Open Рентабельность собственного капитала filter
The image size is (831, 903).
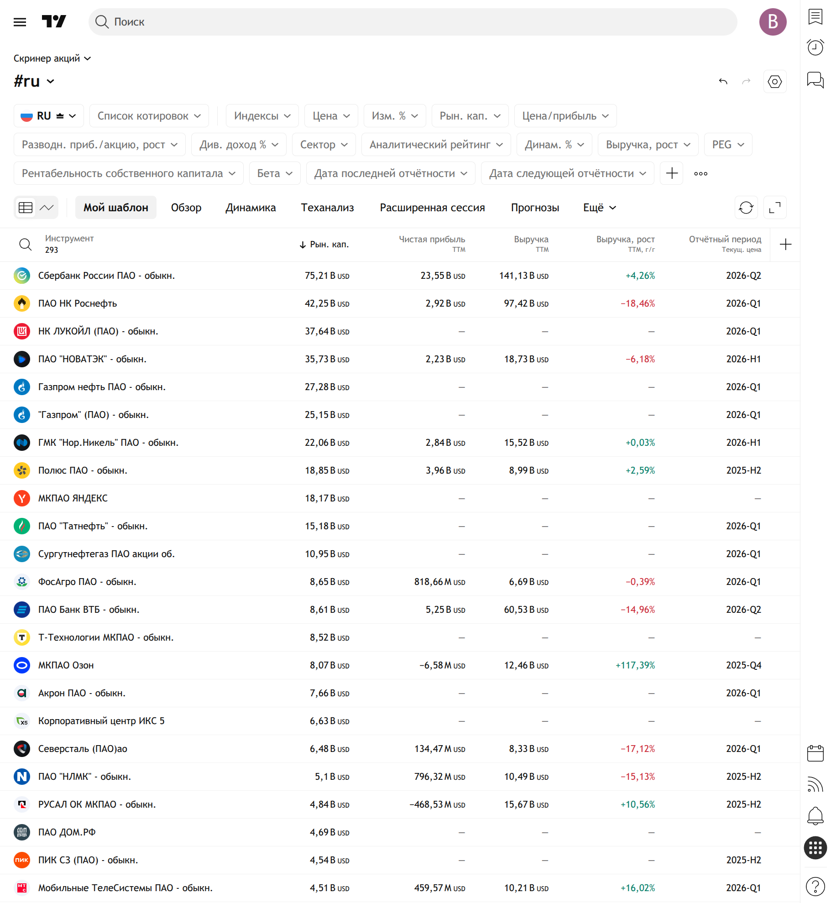[x=129, y=173]
